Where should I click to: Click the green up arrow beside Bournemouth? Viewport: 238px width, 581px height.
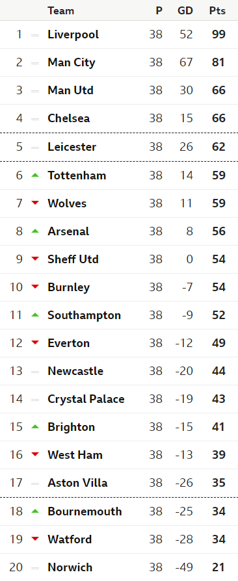35,511
